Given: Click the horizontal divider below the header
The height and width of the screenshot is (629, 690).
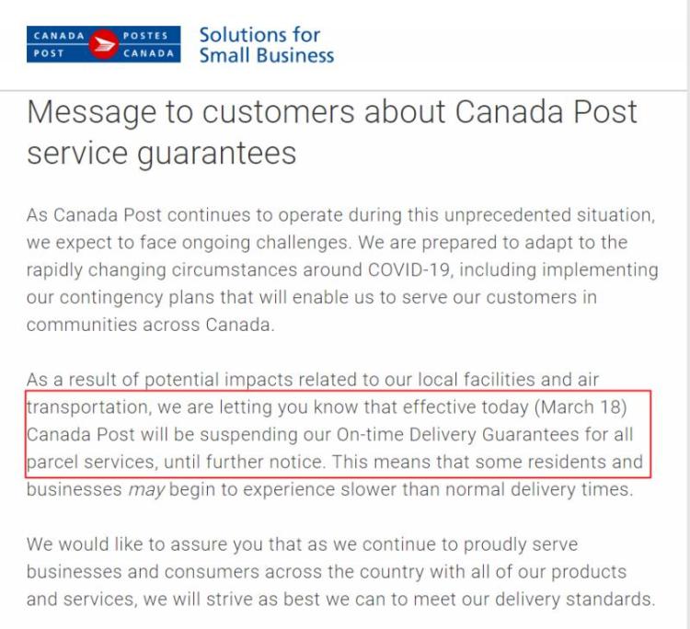Looking at the screenshot, I should [x=343, y=91].
